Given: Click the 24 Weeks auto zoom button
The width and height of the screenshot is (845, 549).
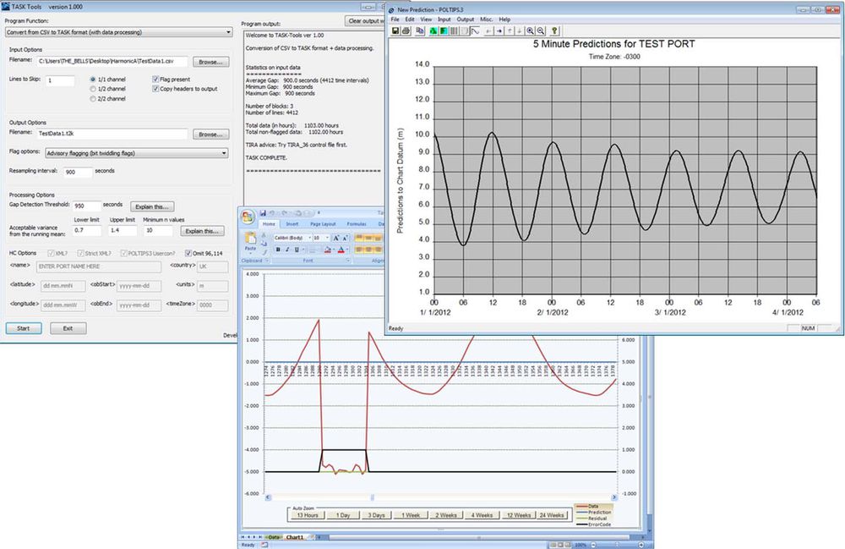Looking at the screenshot, I should 552,515.
